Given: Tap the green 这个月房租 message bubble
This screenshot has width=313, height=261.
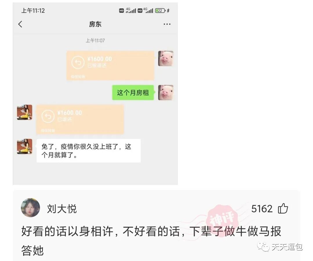Looking at the screenshot, I should click(133, 93).
